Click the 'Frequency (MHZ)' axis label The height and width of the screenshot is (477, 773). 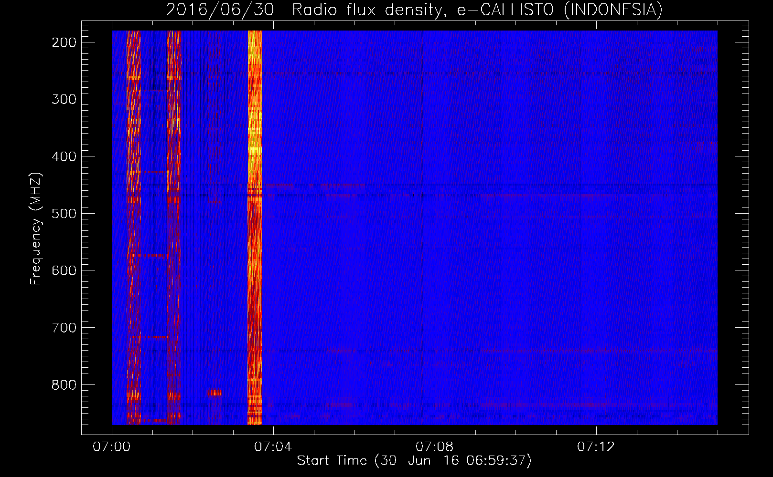pos(36,228)
